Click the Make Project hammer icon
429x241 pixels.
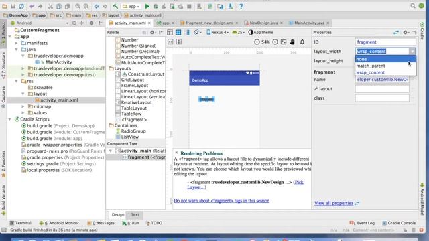click(115, 6)
